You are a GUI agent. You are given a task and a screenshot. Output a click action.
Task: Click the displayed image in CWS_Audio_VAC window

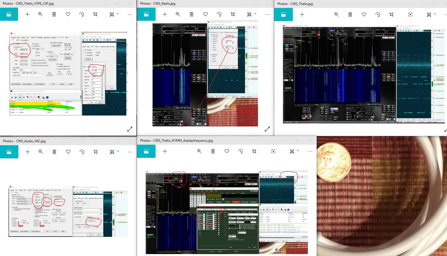pyautogui.click(x=68, y=211)
